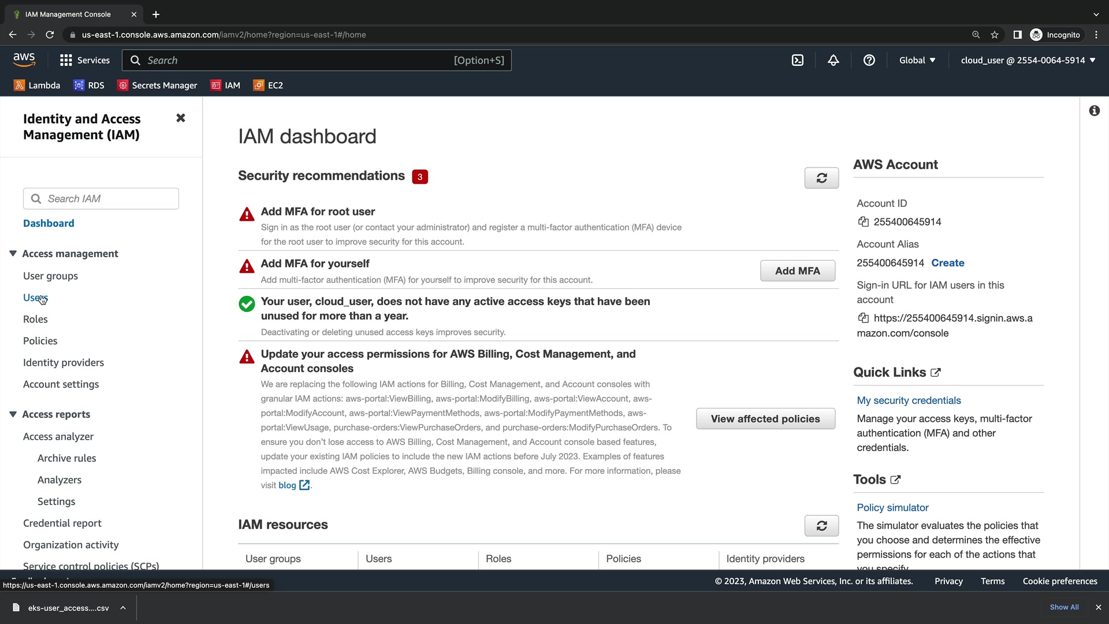1109x624 pixels.
Task: Open the info panel icon
Action: coord(1094,111)
